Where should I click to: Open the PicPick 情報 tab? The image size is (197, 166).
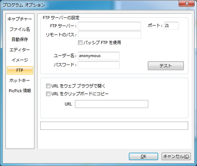pyautogui.click(x=20, y=91)
